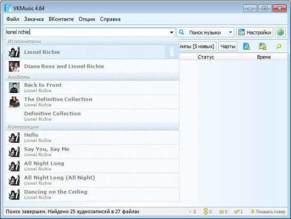
Task: Click the paused downloads status icon
Action: (222, 212)
